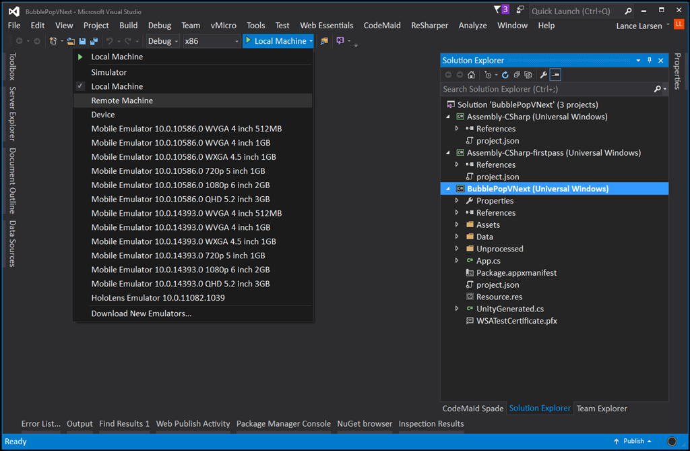Screen dimensions: 690x451
Task: Open the Error List tab
Action: point(41,423)
